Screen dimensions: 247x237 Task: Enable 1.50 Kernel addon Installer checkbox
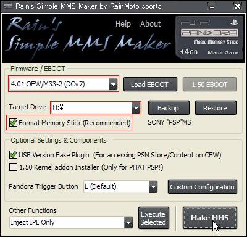click(13, 167)
